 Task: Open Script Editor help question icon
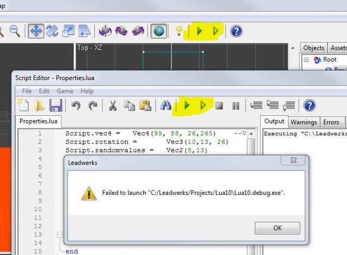click(310, 105)
